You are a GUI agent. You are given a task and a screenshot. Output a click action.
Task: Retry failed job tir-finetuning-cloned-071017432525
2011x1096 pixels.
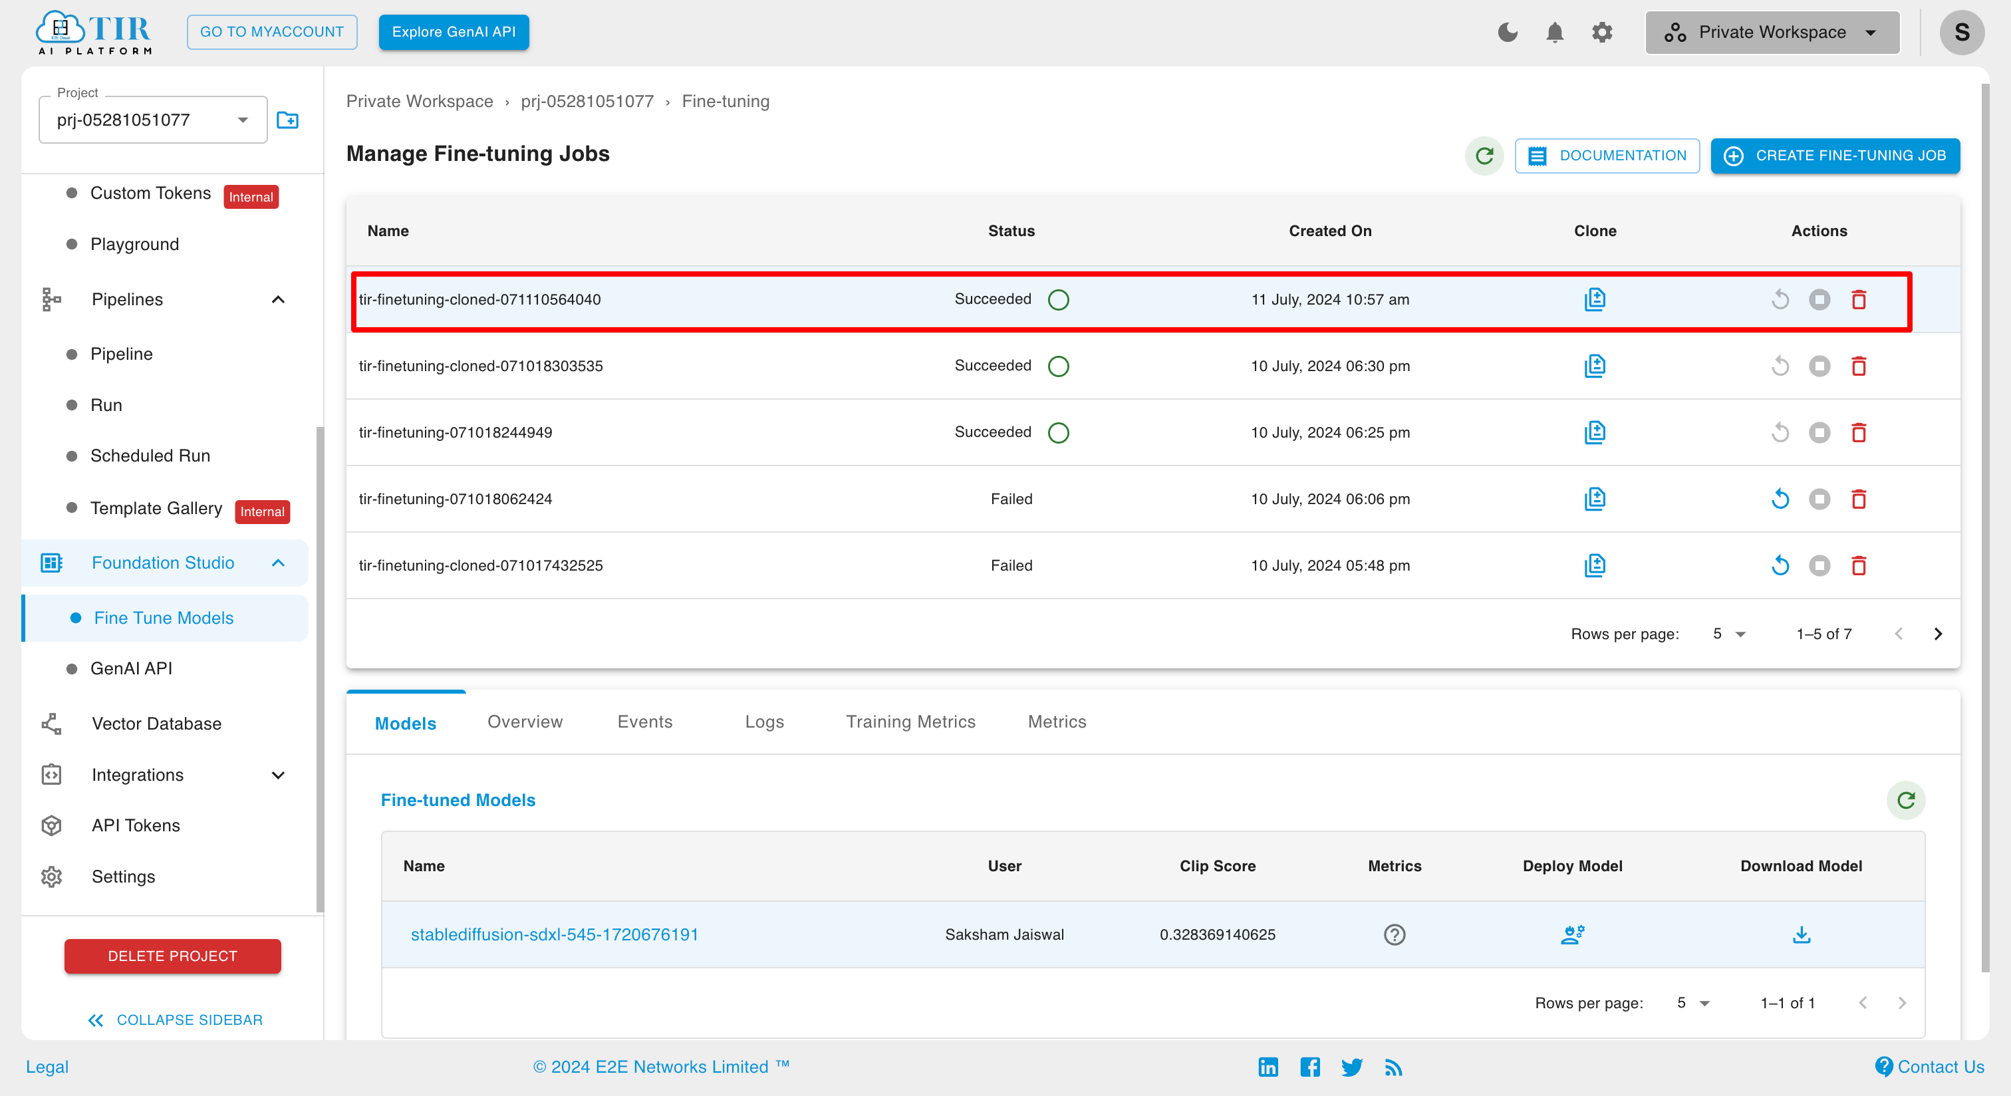point(1780,565)
